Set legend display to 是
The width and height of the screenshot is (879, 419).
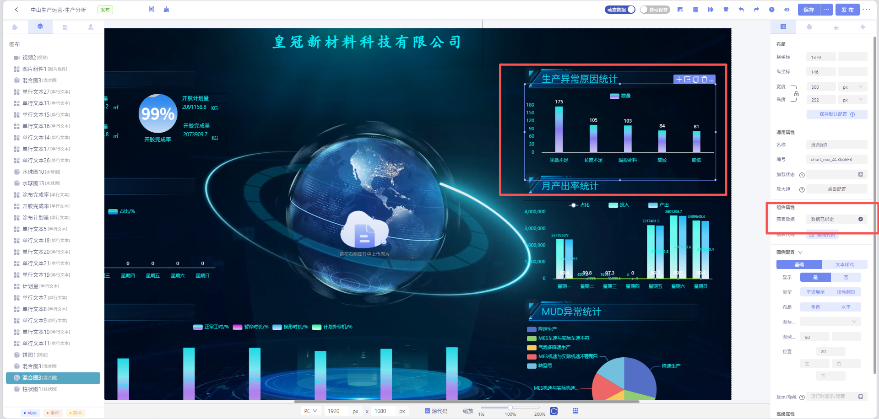pos(815,277)
